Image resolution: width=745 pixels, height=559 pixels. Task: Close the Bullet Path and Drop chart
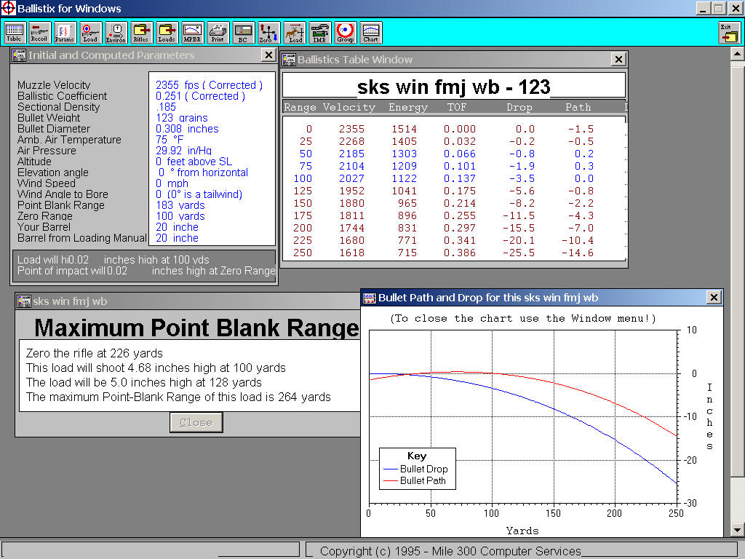714,297
